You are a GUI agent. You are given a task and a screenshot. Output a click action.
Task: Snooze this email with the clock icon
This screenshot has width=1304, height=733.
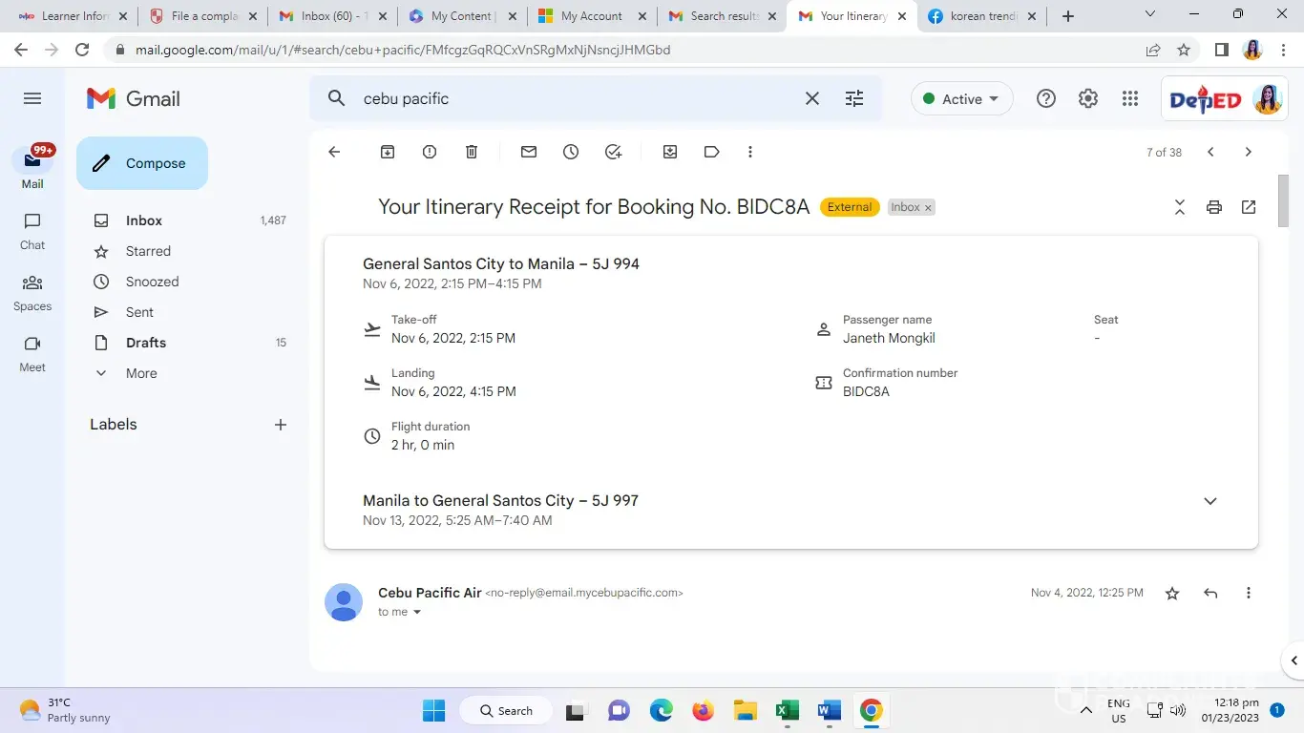click(x=571, y=152)
